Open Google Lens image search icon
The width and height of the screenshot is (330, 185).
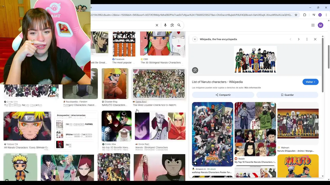172,25
